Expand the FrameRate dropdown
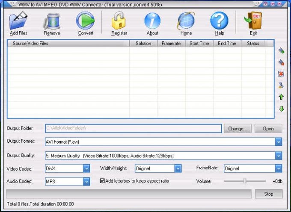Screen dimensions: 291x212 tap(279, 168)
